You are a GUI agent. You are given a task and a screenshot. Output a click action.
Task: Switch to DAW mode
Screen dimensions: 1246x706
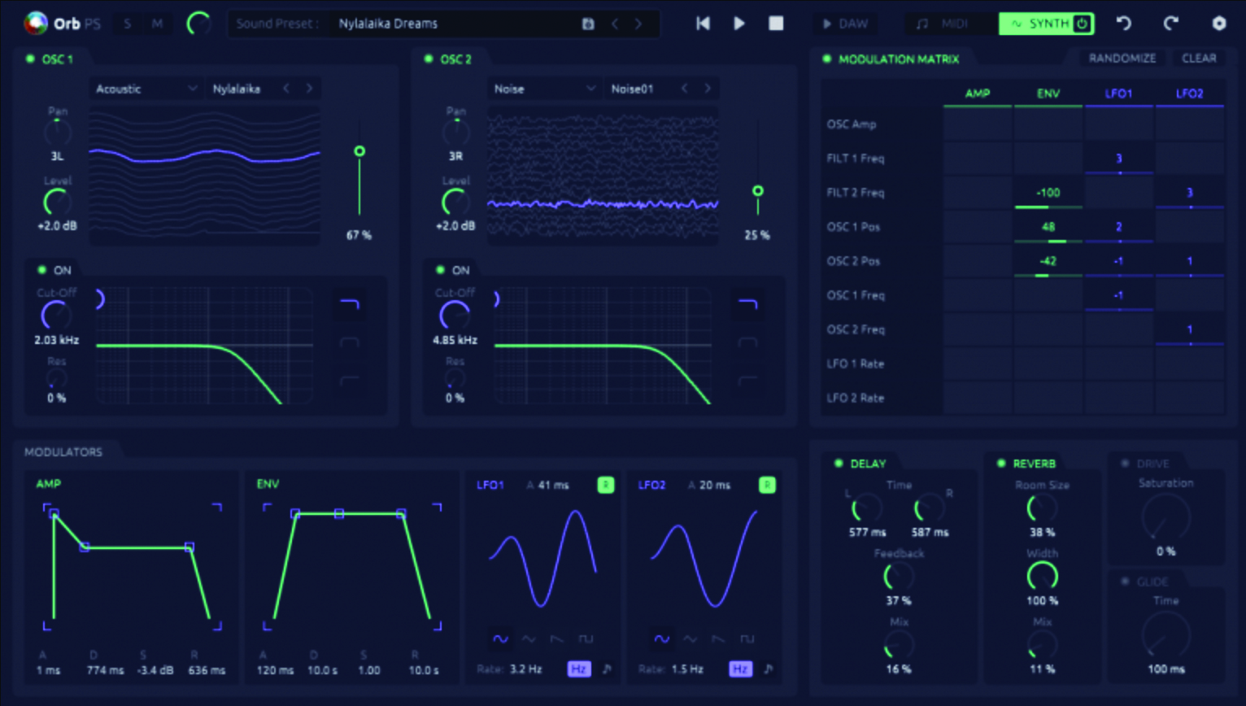point(845,24)
